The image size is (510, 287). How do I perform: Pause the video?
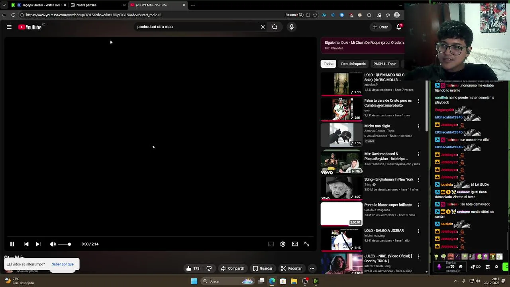12,244
